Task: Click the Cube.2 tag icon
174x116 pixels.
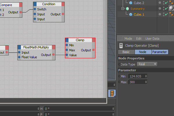Action: pyautogui.click(x=171, y=2)
